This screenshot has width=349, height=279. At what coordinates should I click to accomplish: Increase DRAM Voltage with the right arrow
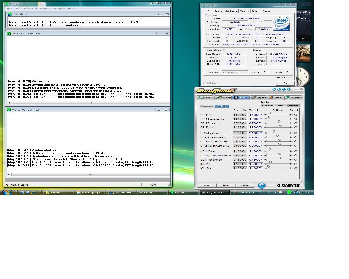click(291, 133)
